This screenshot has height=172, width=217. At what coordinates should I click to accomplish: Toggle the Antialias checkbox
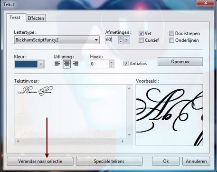126,64
